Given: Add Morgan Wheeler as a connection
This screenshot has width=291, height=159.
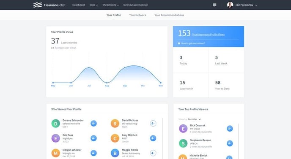Looking at the screenshot, I should pyautogui.click(x=93, y=153).
